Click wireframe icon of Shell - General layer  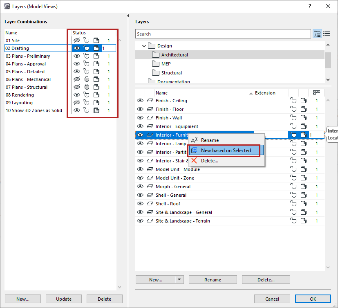pyautogui.click(x=304, y=195)
